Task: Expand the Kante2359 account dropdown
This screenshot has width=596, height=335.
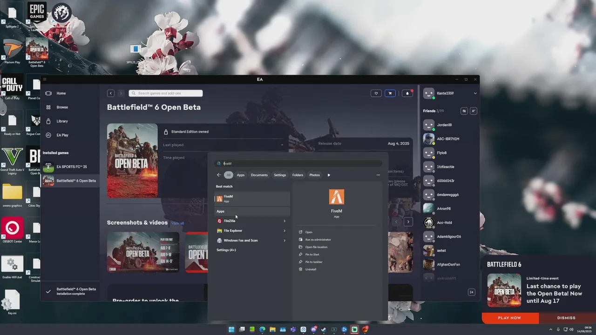Action: tap(475, 93)
